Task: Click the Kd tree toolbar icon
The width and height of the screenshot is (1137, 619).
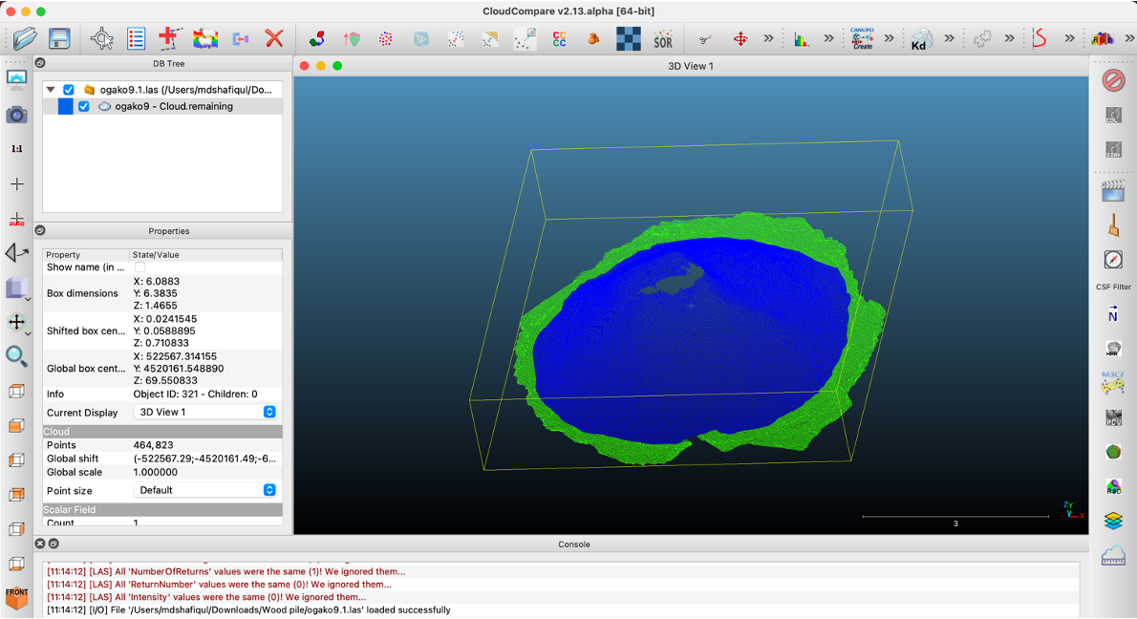Action: [920, 39]
